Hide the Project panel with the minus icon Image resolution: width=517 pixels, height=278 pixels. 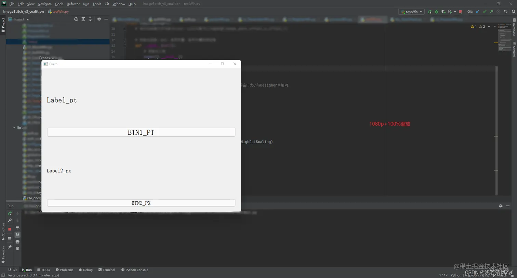pos(106,19)
